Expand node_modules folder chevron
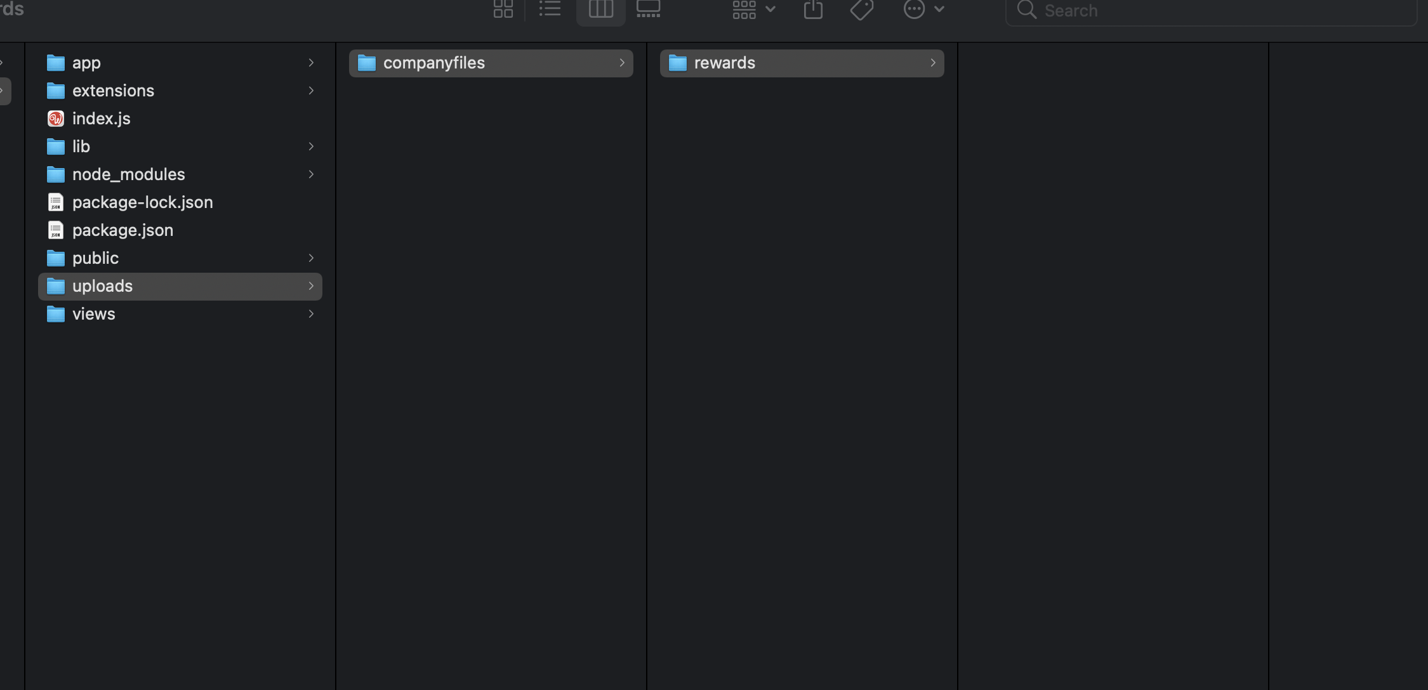 (311, 174)
